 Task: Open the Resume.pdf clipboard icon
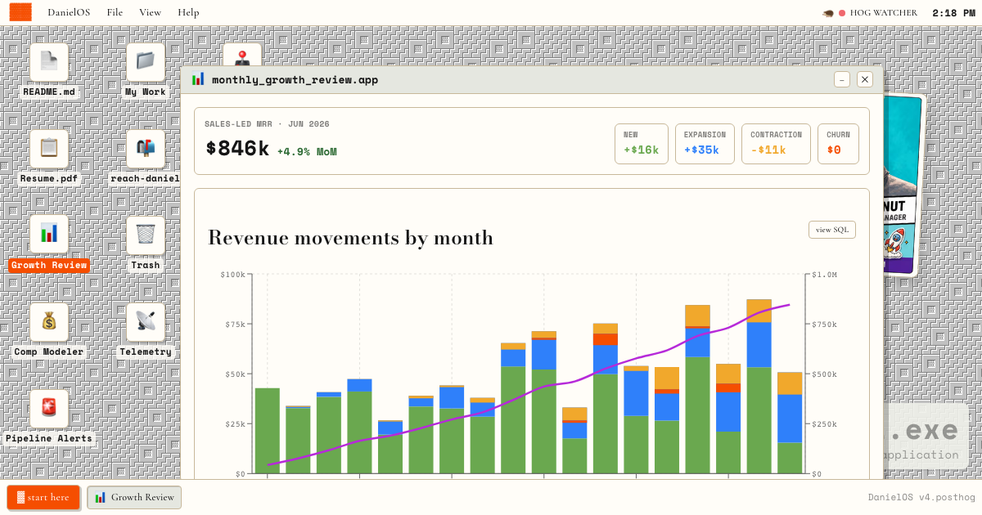coord(49,149)
